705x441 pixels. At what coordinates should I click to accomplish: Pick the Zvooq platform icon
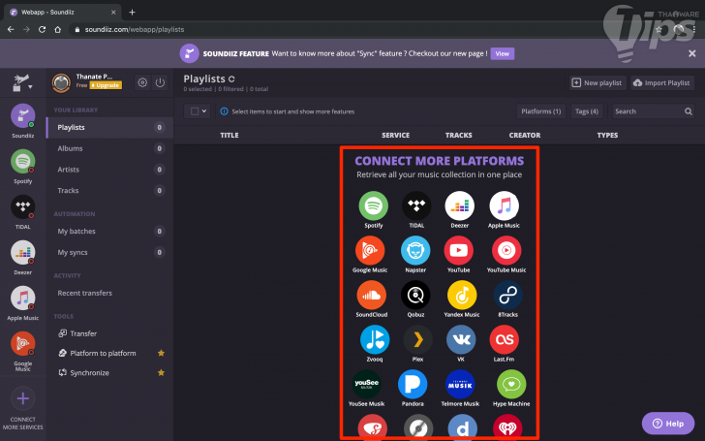pos(375,339)
